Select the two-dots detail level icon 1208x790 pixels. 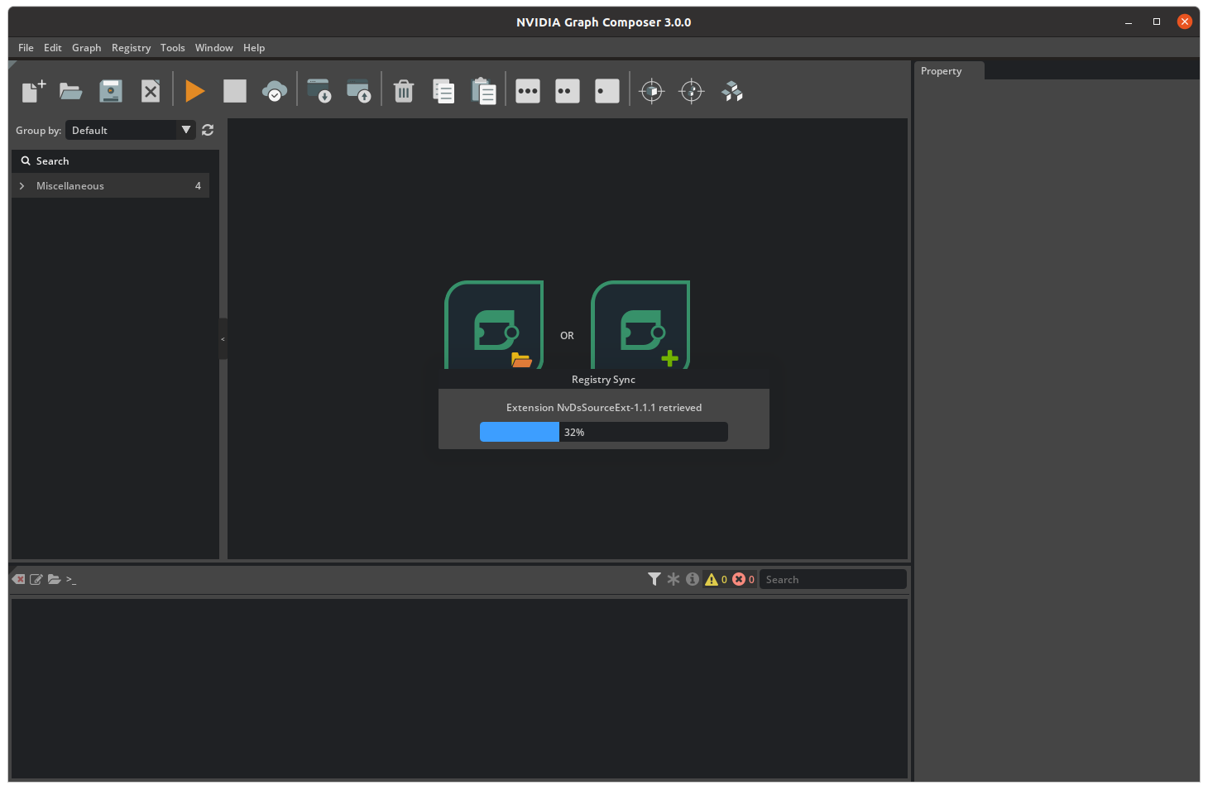point(568,91)
